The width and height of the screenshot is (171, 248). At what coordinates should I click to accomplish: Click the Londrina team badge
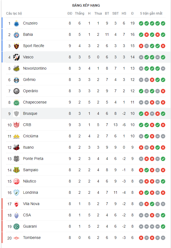16,193
